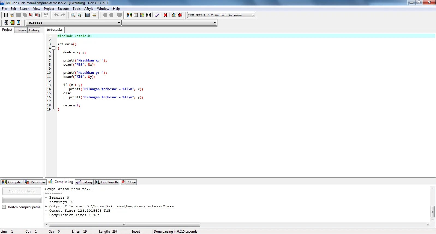Click the Delete Profiling Information icon
The width and height of the screenshot is (436, 234).
coord(180,15)
